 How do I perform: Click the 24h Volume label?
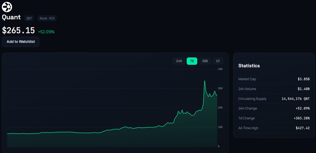247,89
